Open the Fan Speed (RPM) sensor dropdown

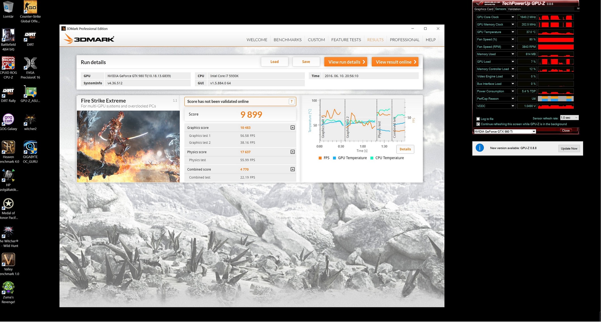(513, 47)
